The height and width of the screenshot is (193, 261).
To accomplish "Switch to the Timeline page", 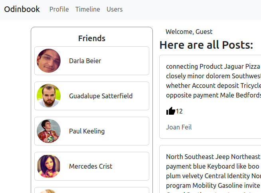I will [x=88, y=9].
